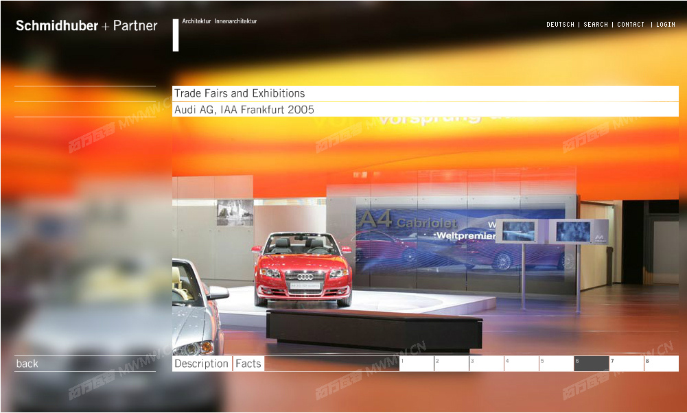Click the red Audi in the main photo
Image resolution: width=687 pixels, height=413 pixels.
[x=302, y=269]
